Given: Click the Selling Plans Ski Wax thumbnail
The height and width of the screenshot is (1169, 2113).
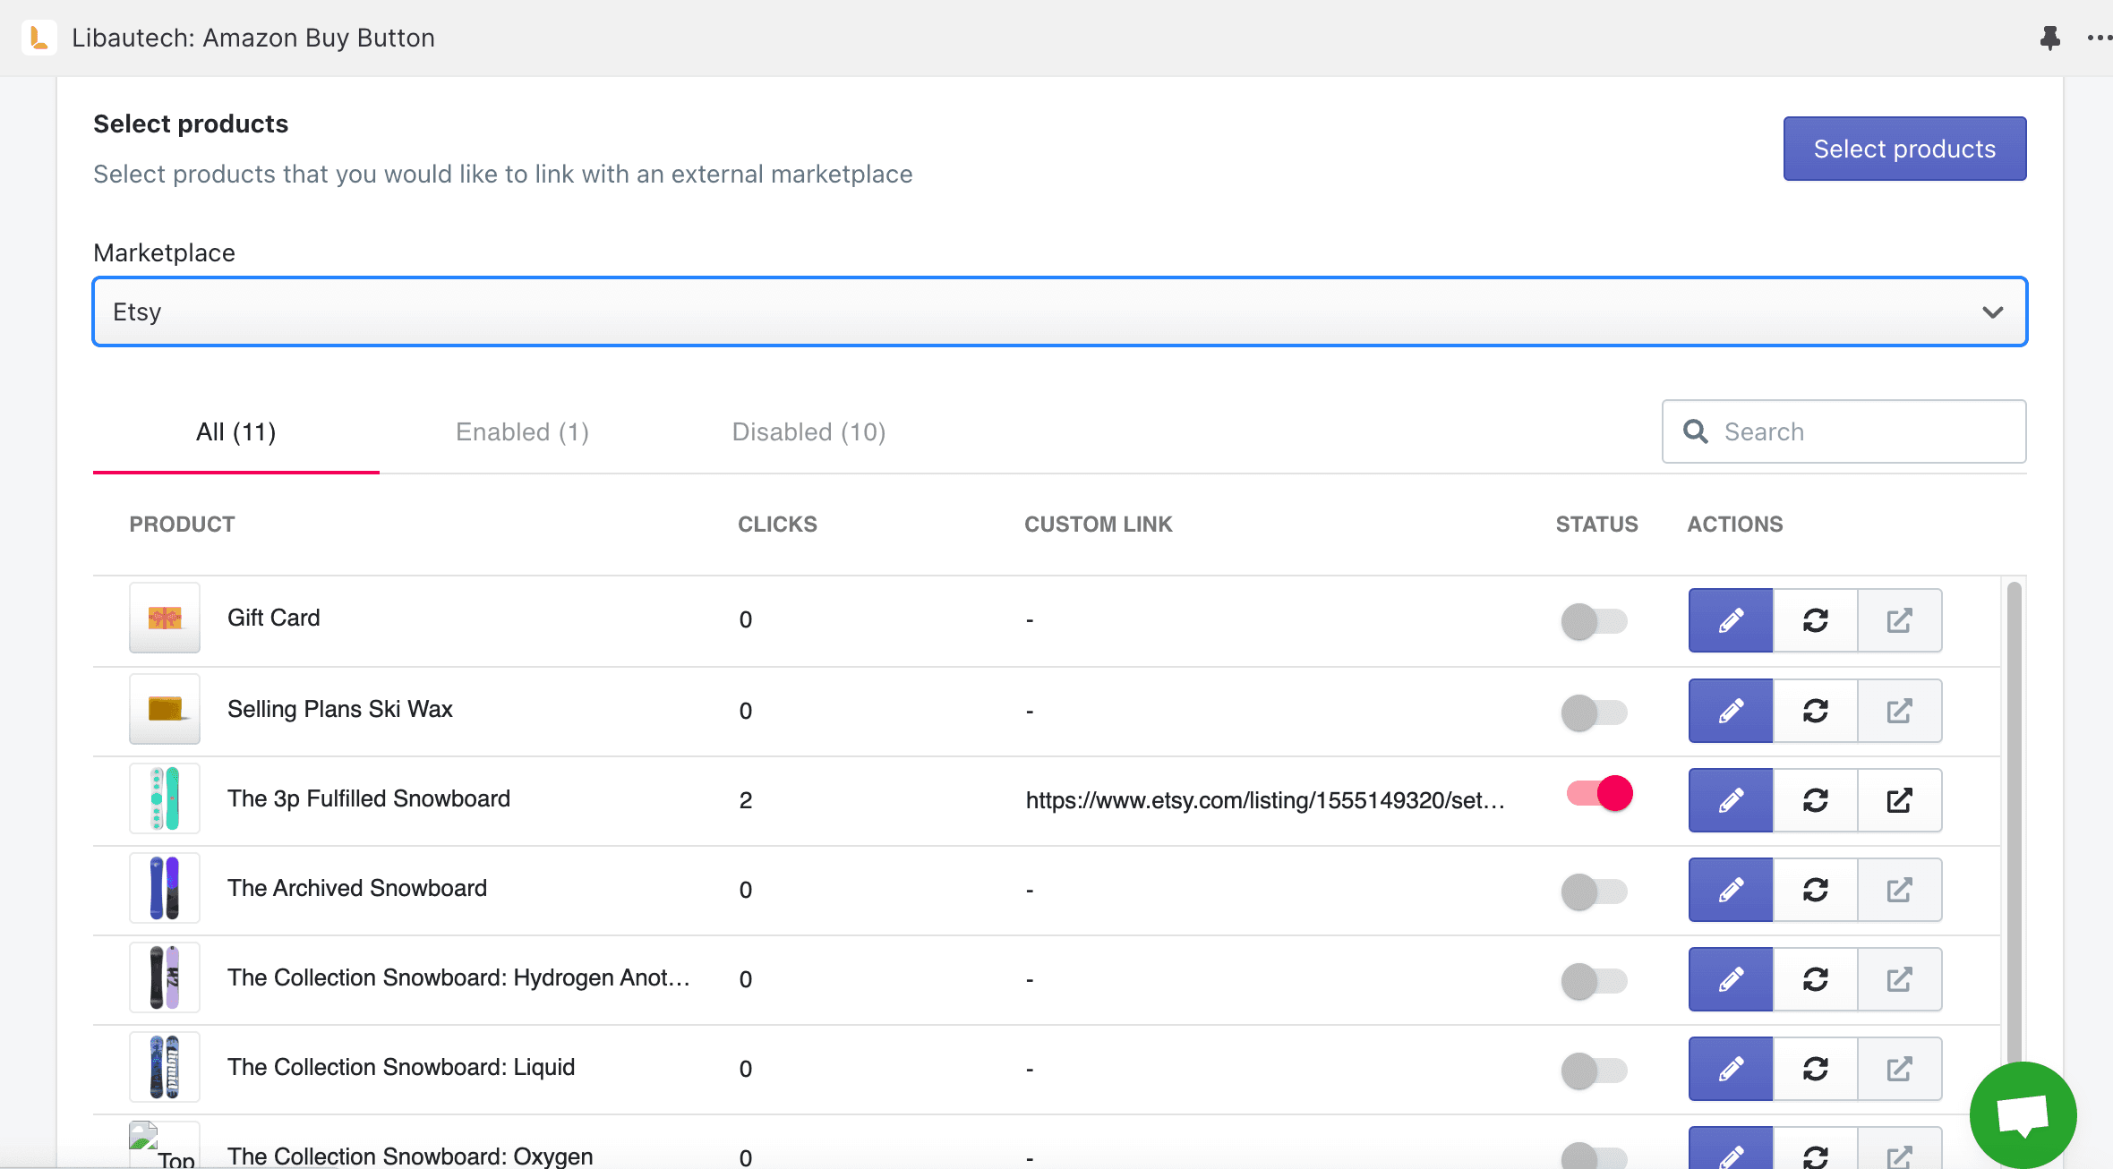Looking at the screenshot, I should [165, 709].
